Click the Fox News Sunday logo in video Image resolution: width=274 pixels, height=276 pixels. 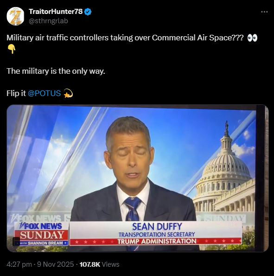point(41,234)
